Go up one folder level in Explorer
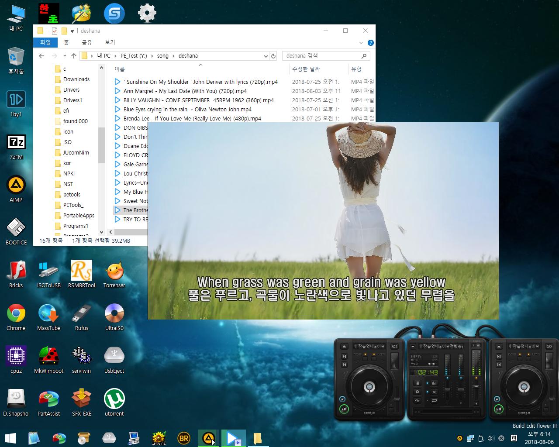The width and height of the screenshot is (559, 447). point(73,56)
